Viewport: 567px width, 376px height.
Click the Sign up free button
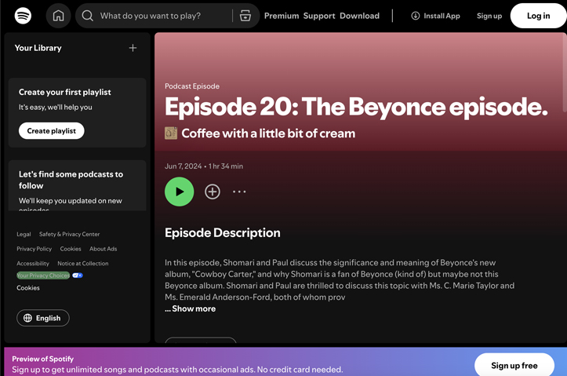coord(514,365)
